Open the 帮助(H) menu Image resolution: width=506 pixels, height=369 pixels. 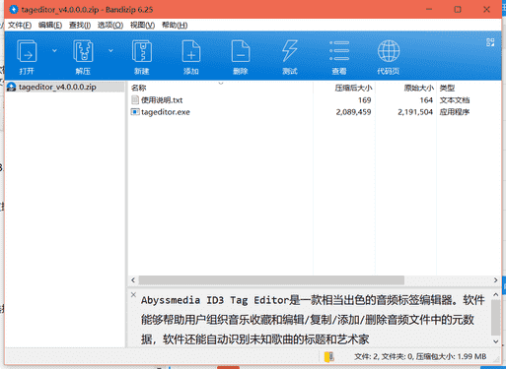pyautogui.click(x=175, y=26)
